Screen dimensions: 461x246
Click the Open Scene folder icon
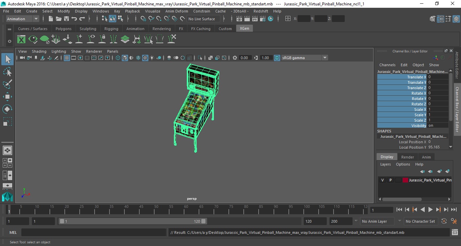click(x=59, y=19)
